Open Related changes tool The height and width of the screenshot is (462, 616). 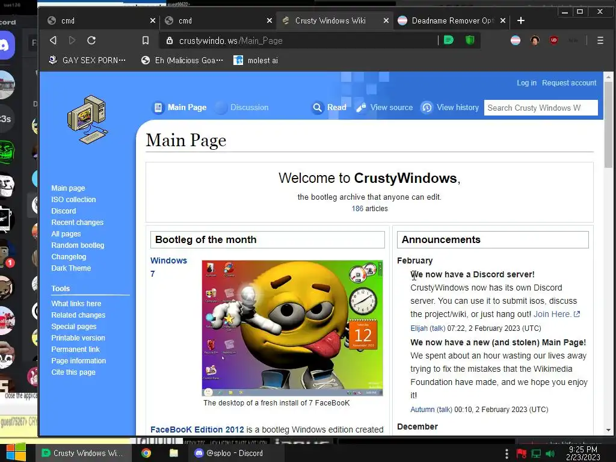point(78,315)
